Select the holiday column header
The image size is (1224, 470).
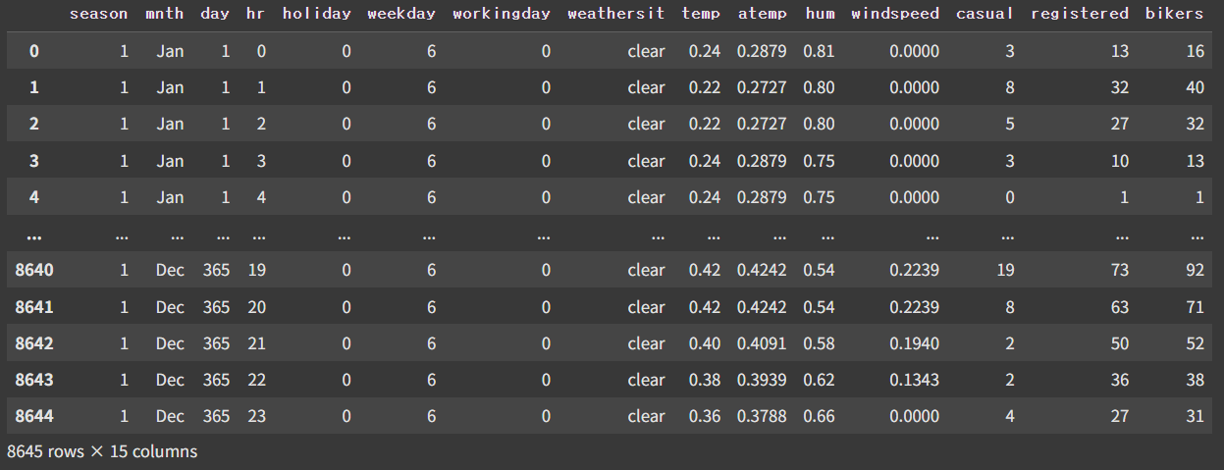coord(316,15)
